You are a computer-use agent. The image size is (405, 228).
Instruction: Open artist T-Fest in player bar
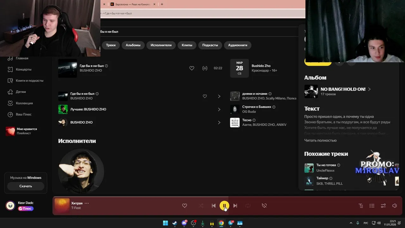click(76, 208)
